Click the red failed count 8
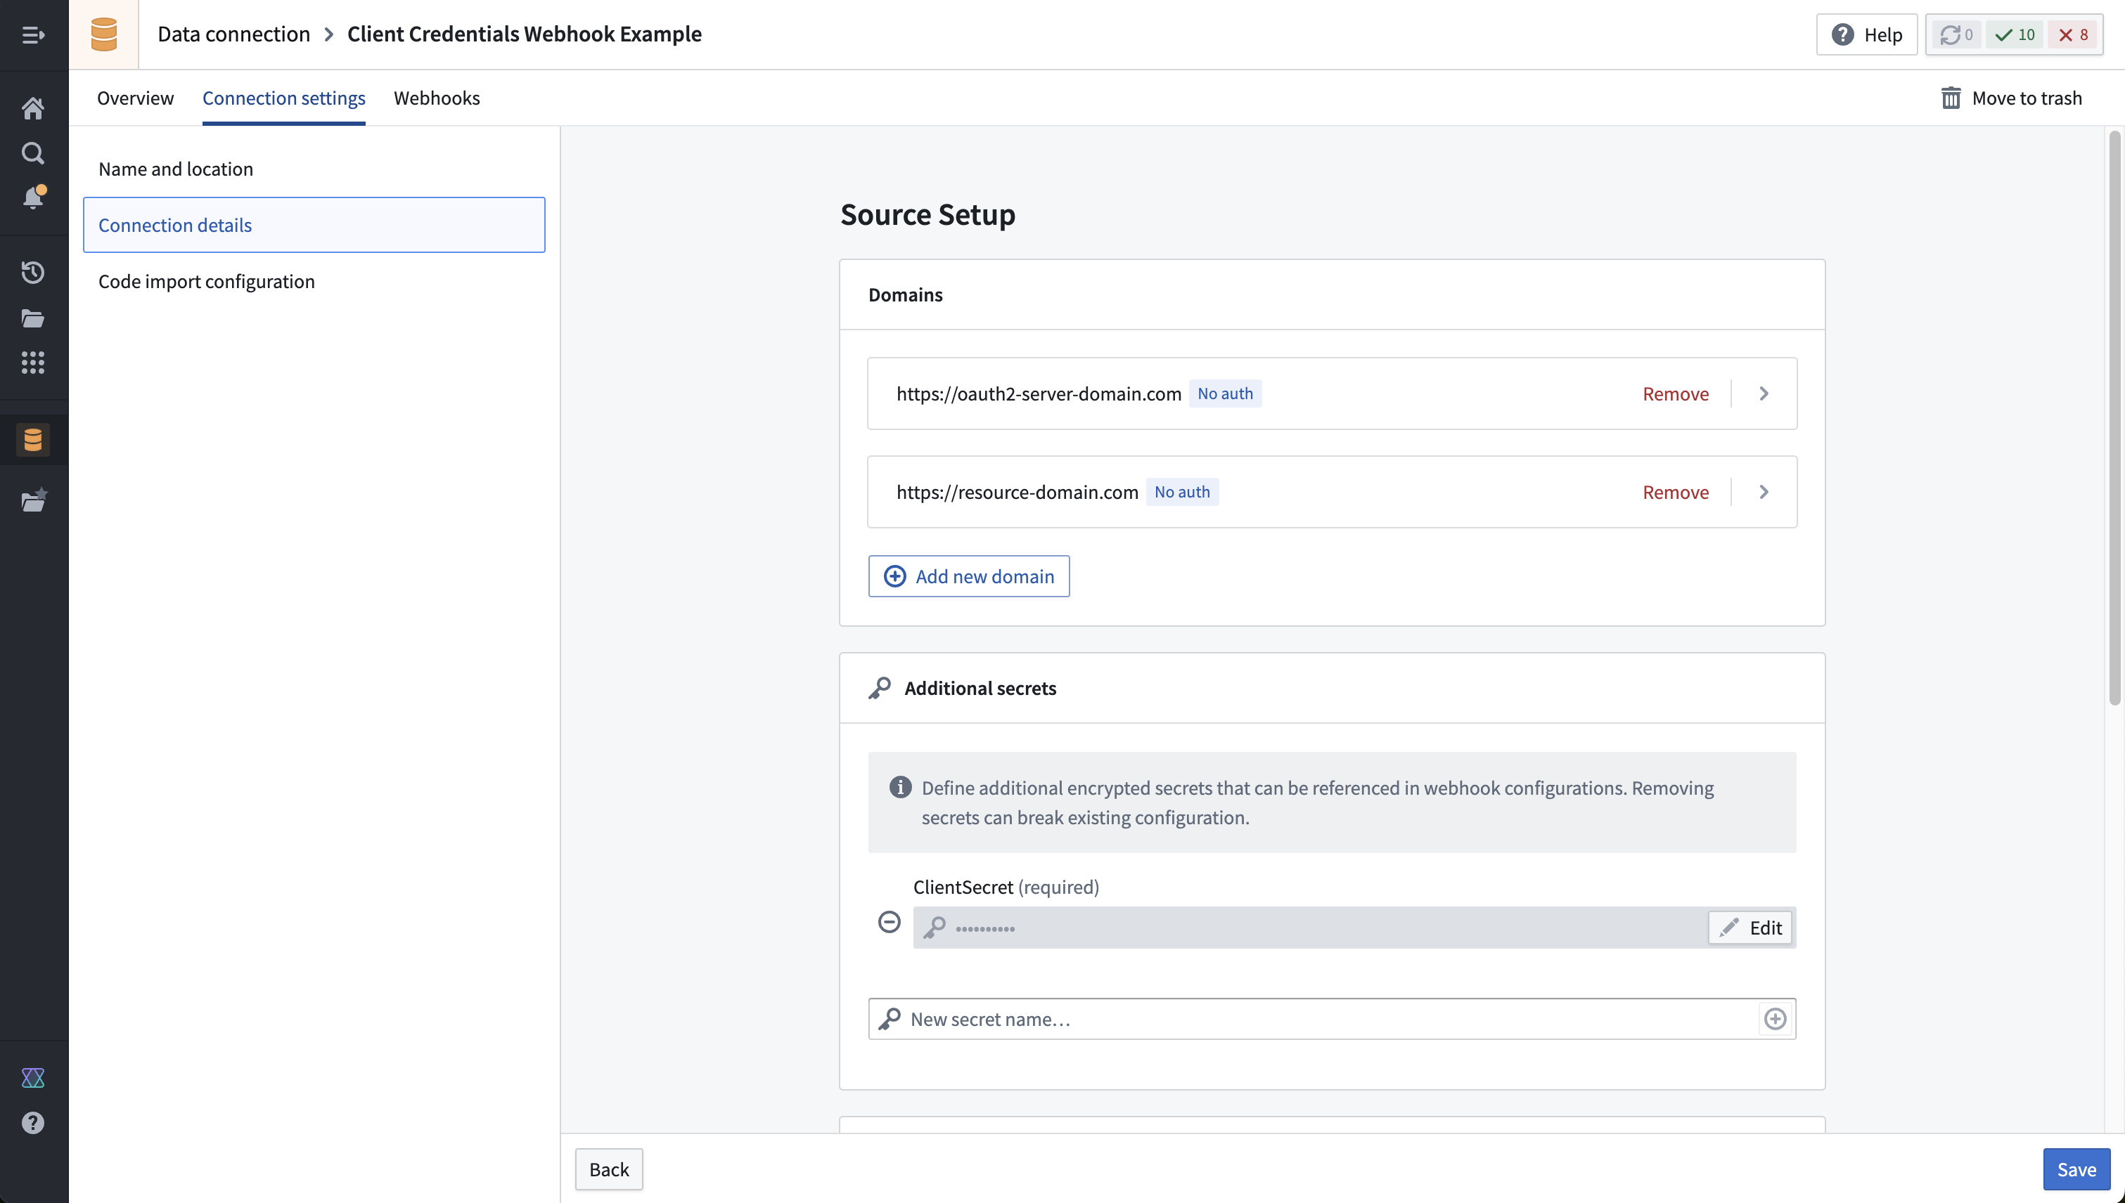 2073,34
